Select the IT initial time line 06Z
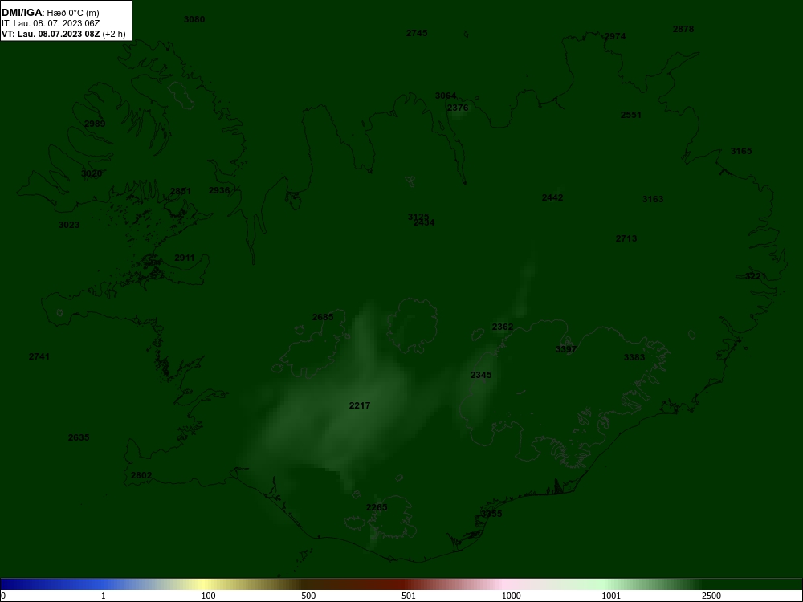 [x=51, y=23]
